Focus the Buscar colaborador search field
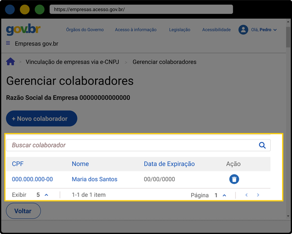This screenshot has height=234, width=292. (138, 145)
